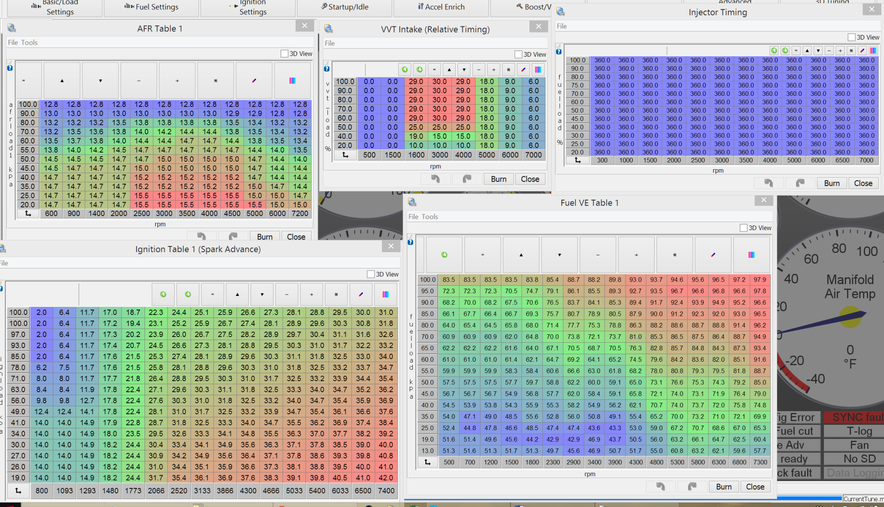Click increment (+) button in Injector Timing toolbar
This screenshot has width=884, height=507.
840,50
